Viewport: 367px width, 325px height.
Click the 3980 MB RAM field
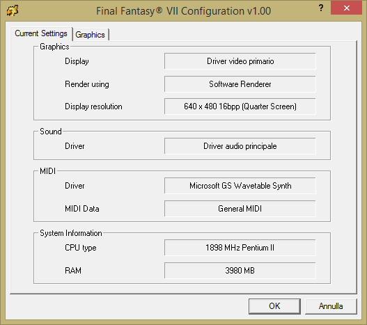pyautogui.click(x=240, y=271)
